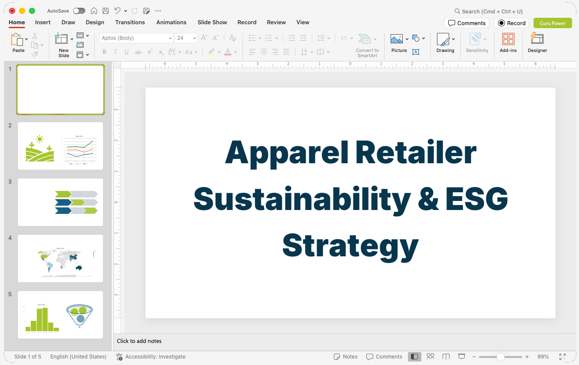
Task: Click the Reset slide icon
Action: tap(80, 45)
